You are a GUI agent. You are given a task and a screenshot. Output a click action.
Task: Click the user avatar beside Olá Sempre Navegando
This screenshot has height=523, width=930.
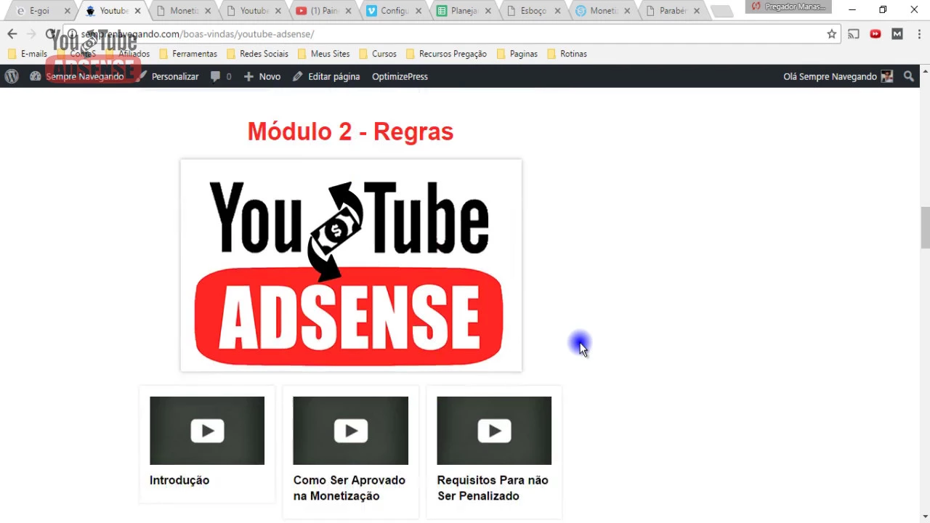(x=887, y=76)
